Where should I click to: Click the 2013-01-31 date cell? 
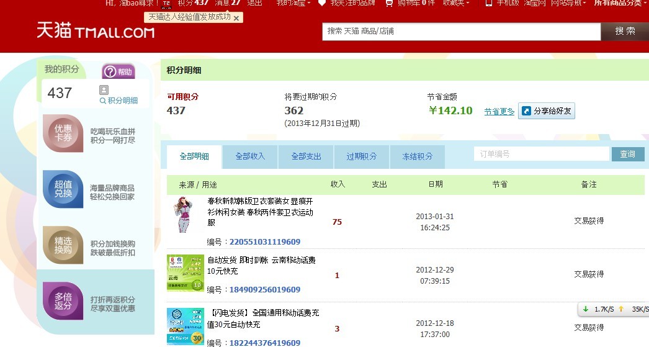pyautogui.click(x=434, y=222)
